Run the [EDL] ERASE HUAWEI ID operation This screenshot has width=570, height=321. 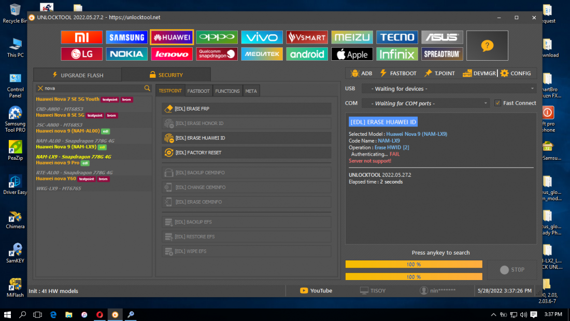[x=247, y=138]
